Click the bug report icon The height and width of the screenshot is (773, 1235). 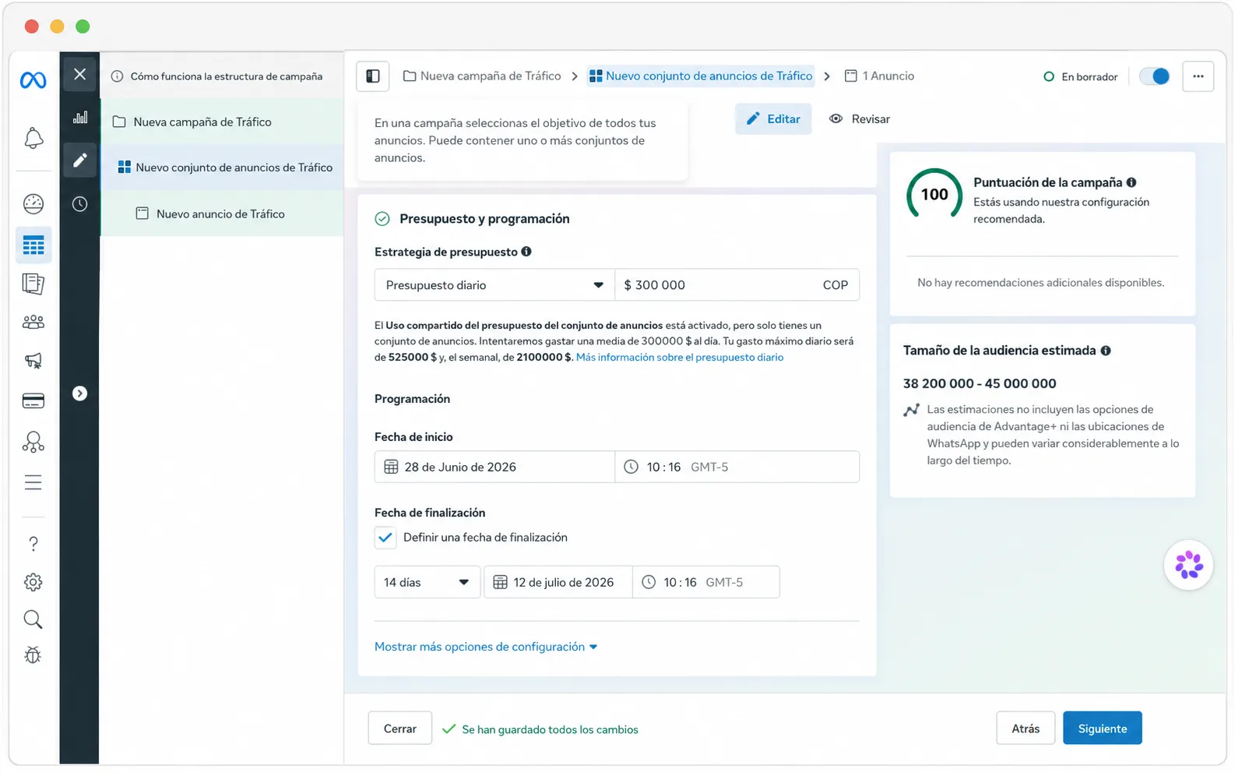[x=33, y=655]
